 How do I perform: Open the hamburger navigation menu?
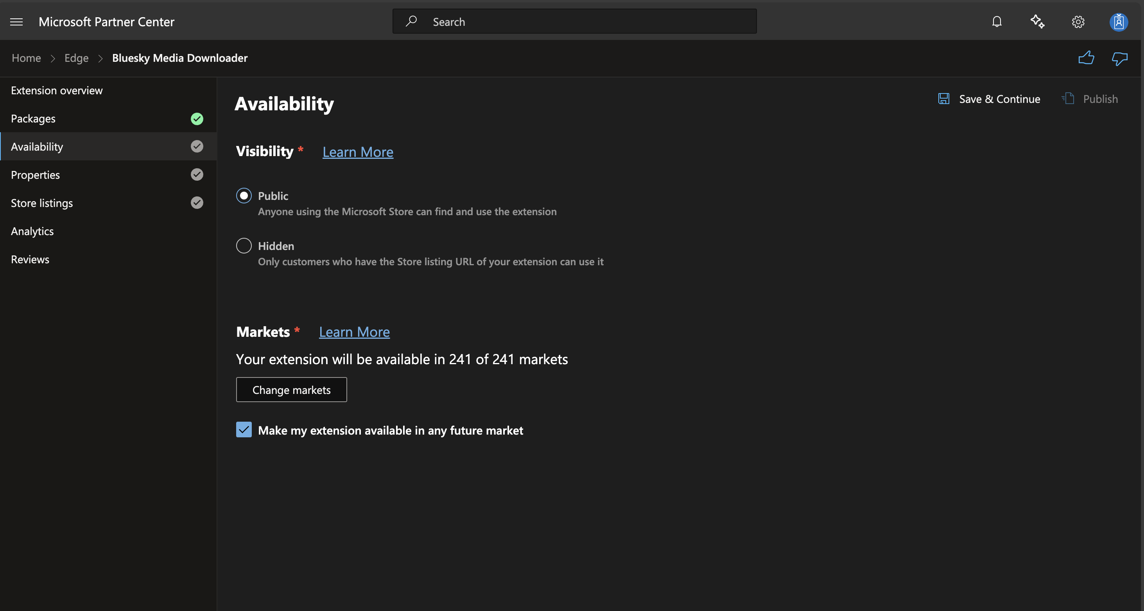tap(16, 22)
